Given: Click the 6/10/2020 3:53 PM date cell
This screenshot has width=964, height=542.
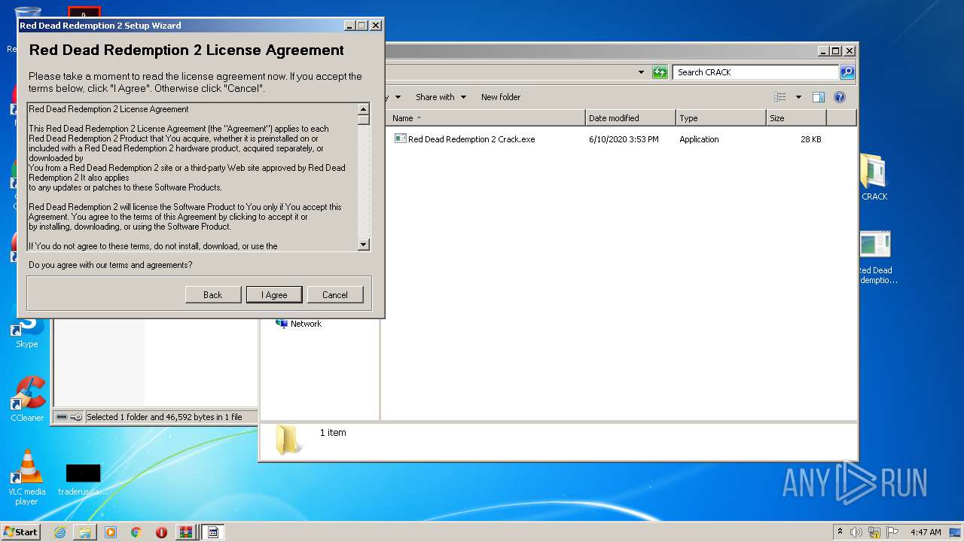Looking at the screenshot, I should pyautogui.click(x=624, y=139).
